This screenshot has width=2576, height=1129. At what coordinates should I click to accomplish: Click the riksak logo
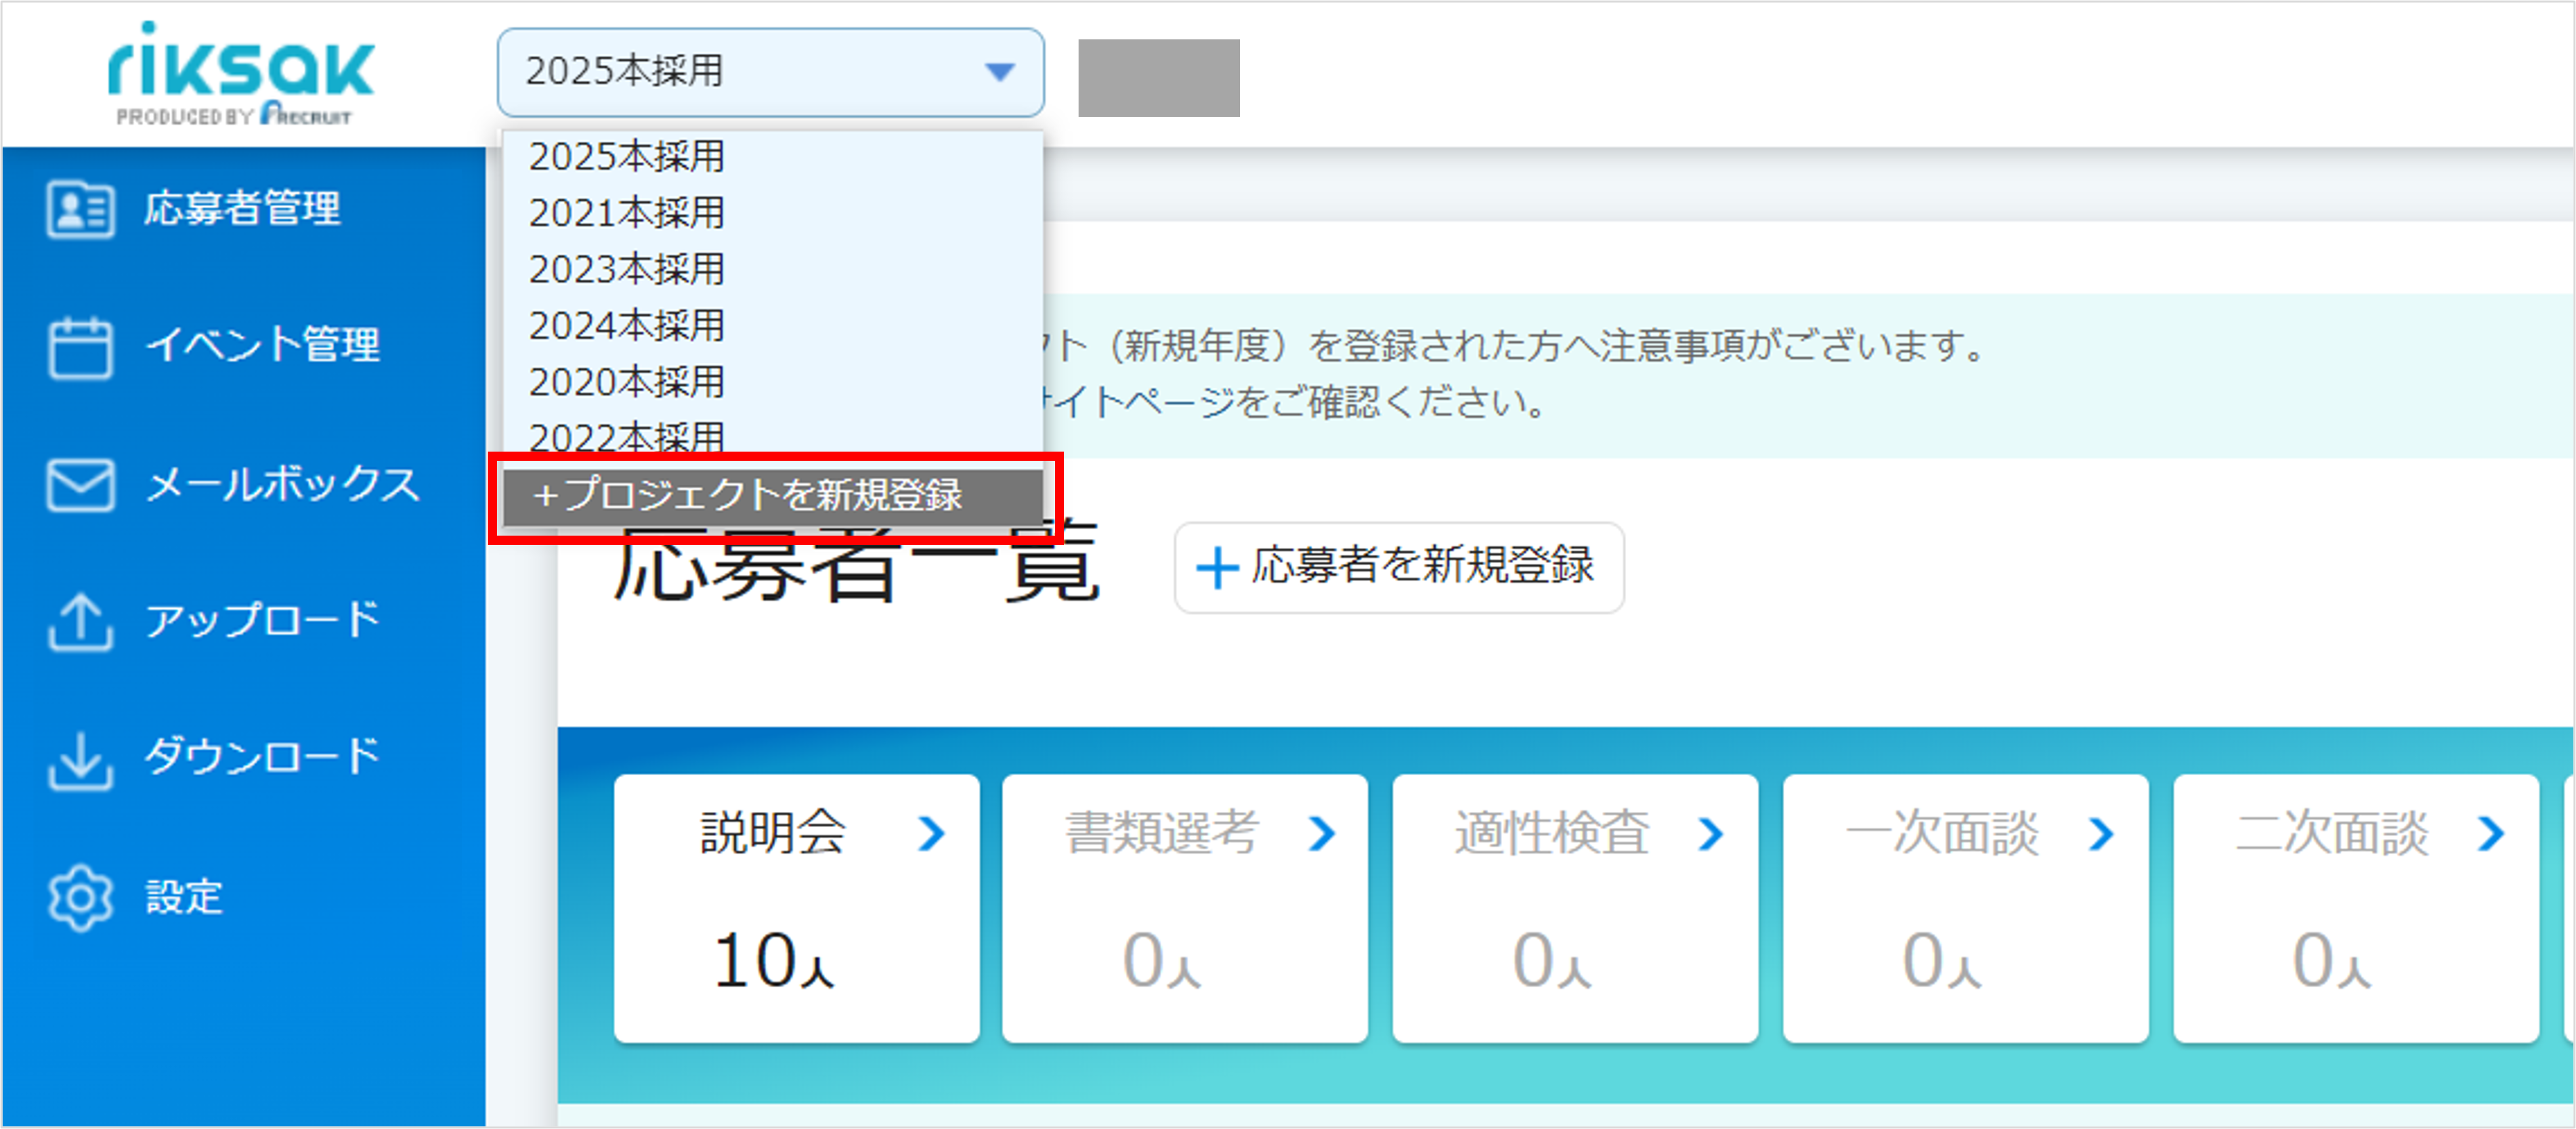pyautogui.click(x=240, y=73)
